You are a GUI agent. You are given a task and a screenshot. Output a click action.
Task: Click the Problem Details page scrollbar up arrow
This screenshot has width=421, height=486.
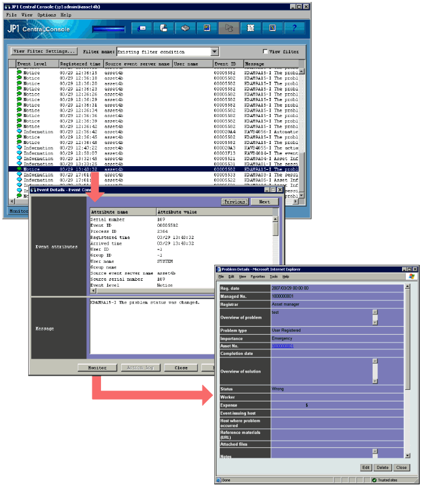[408, 287]
